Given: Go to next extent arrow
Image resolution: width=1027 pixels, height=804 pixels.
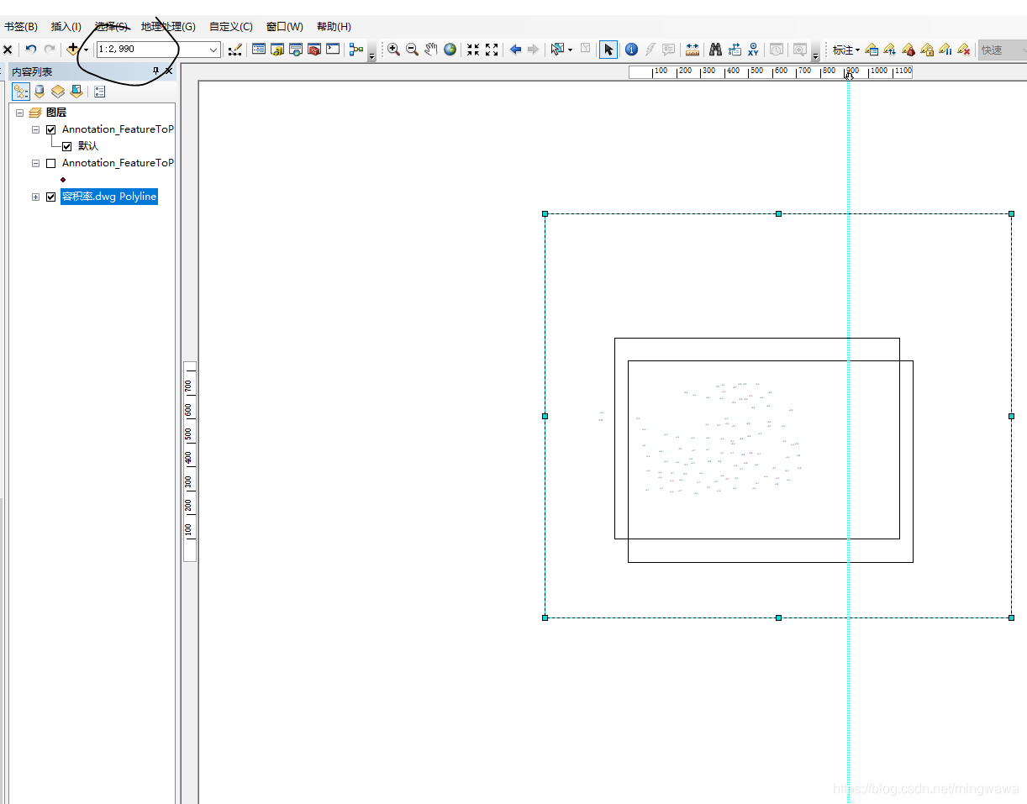Looking at the screenshot, I should [533, 50].
